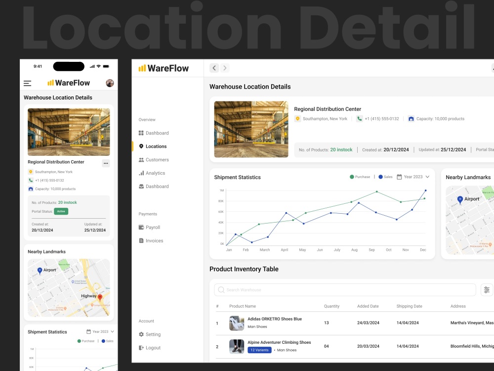Click the Airport pin on desktop map
This screenshot has height=371, width=494.
click(x=460, y=200)
